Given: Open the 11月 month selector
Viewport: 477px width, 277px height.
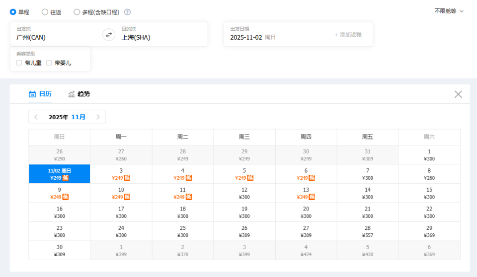Looking at the screenshot, I should click(79, 117).
